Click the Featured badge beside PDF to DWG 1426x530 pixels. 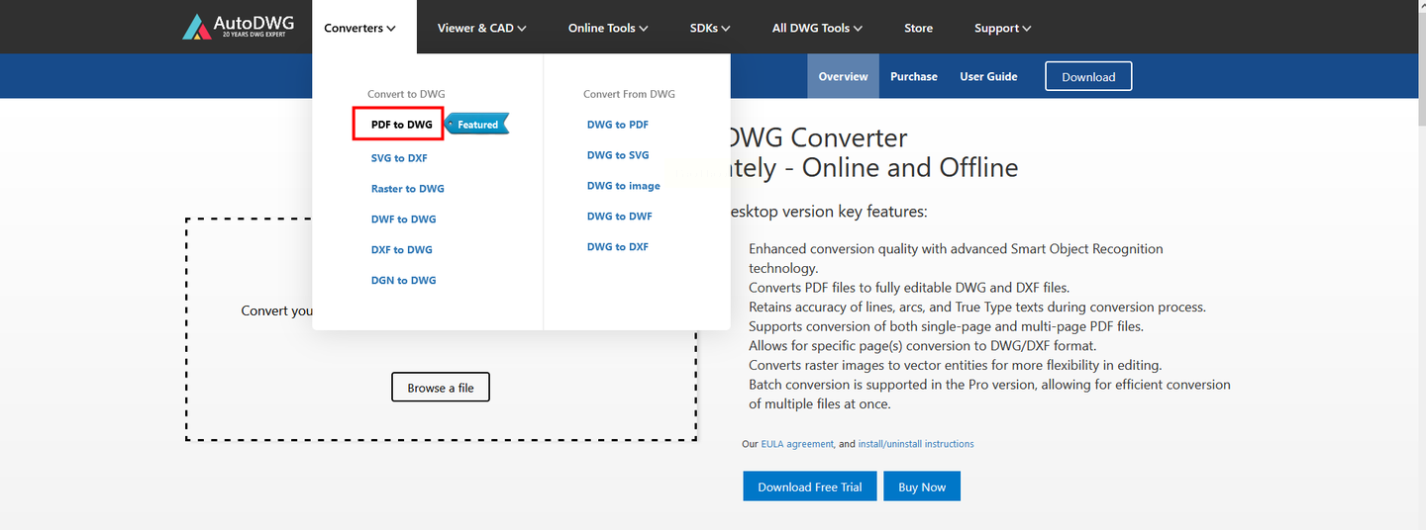[x=477, y=125]
